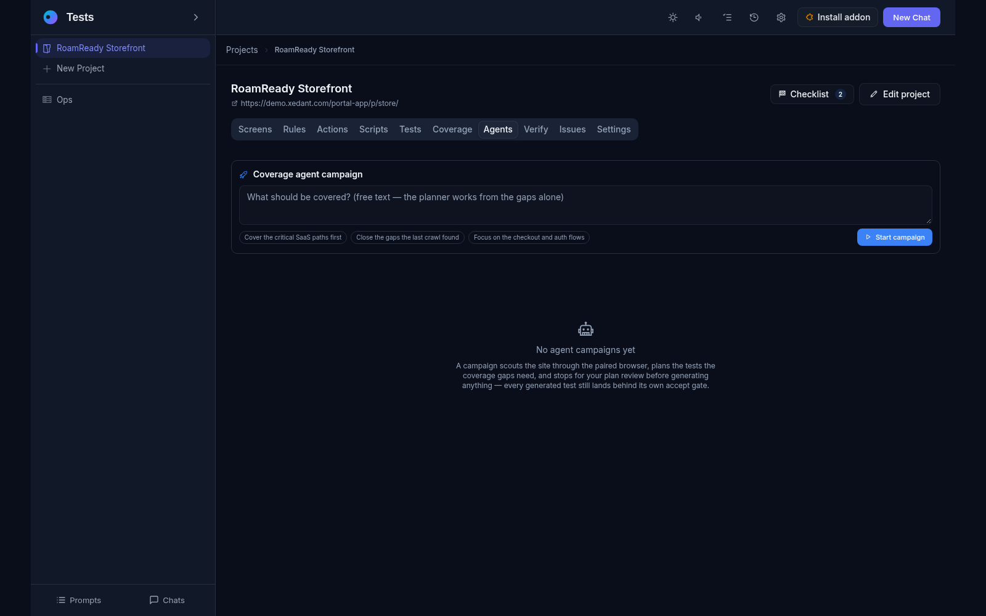This screenshot has height=616, width=986.
Task: Open the demo.xedant.com store URL link
Action: (319, 103)
